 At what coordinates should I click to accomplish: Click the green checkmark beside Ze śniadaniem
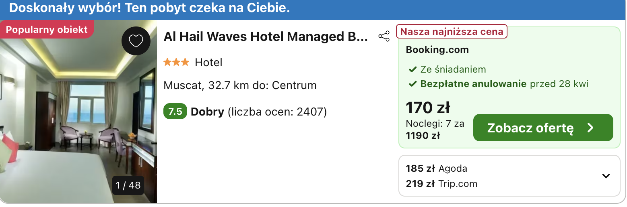412,69
